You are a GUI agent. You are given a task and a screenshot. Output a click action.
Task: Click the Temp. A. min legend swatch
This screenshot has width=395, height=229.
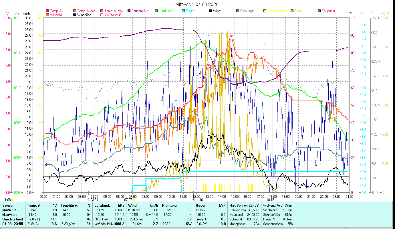pyautogui.click(x=74, y=11)
